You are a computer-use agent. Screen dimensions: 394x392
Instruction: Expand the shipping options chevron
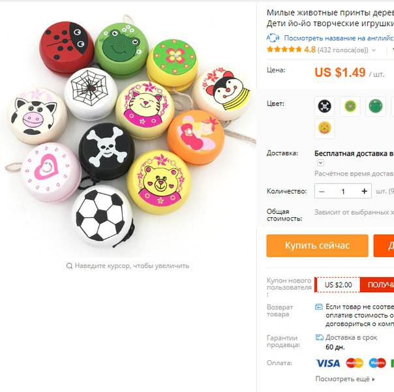[320, 163]
